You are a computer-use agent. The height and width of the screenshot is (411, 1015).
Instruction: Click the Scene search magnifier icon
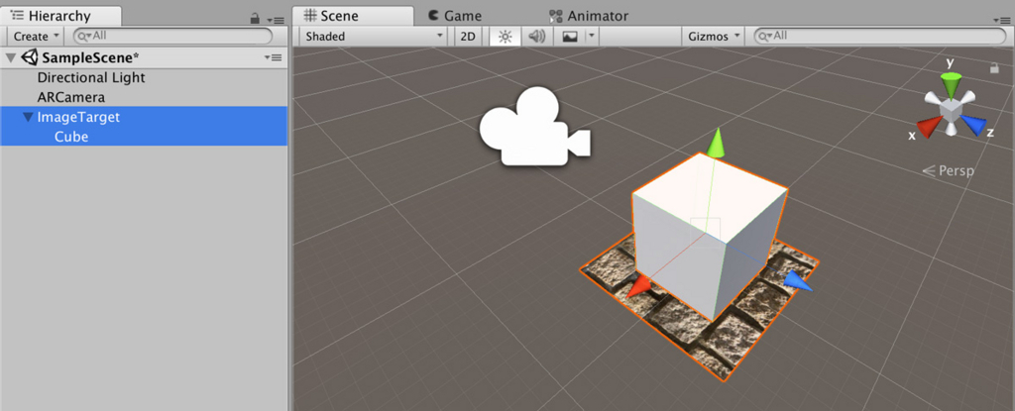(765, 37)
